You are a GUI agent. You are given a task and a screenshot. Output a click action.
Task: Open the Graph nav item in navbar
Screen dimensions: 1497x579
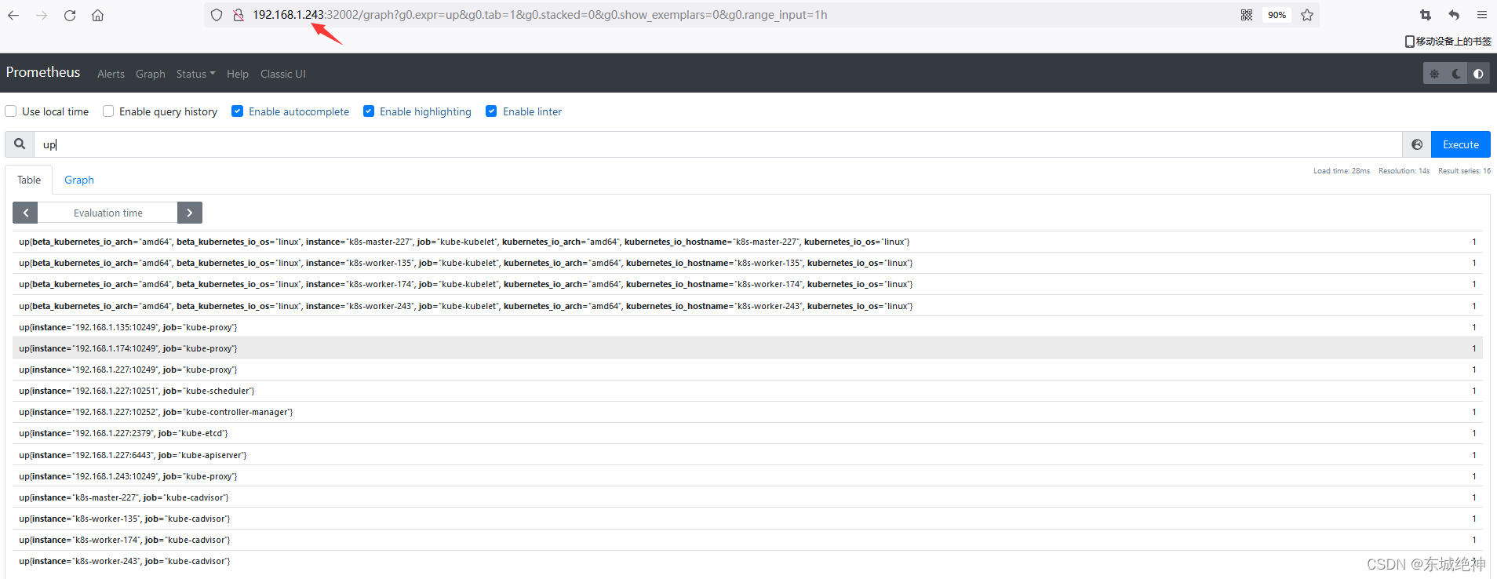coord(151,74)
